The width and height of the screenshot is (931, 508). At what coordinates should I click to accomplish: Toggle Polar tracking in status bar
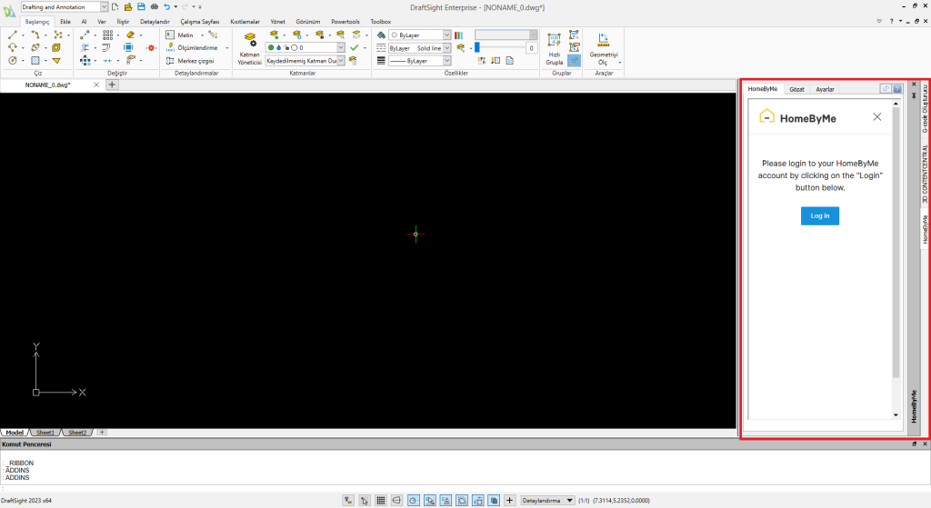pos(413,500)
